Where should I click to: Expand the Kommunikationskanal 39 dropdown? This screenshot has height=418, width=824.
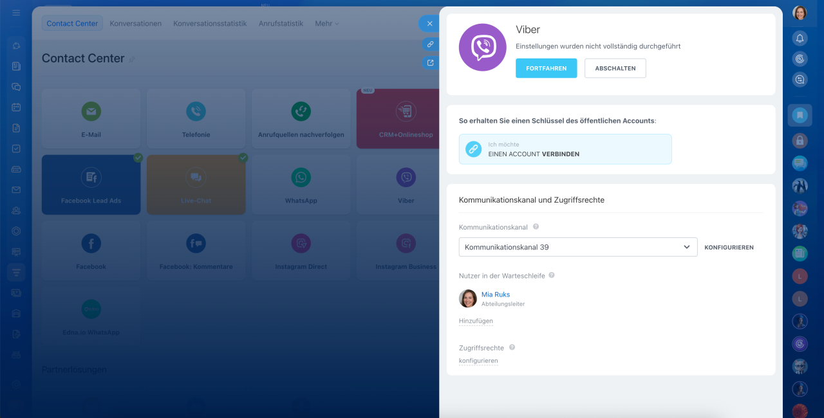tap(578, 247)
